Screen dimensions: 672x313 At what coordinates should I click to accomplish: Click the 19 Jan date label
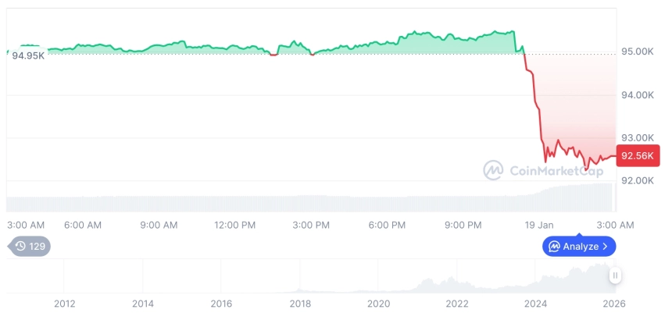539,225
